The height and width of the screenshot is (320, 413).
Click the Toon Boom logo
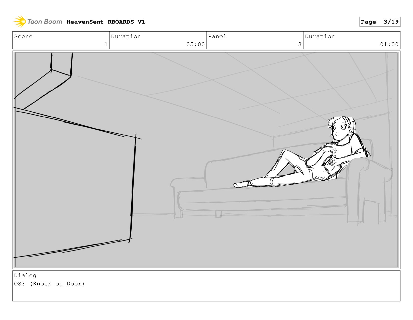38,22
